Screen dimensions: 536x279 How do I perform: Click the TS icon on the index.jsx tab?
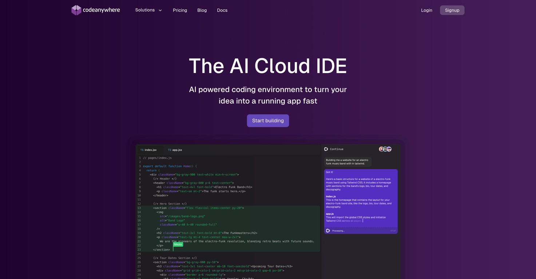[x=142, y=150]
